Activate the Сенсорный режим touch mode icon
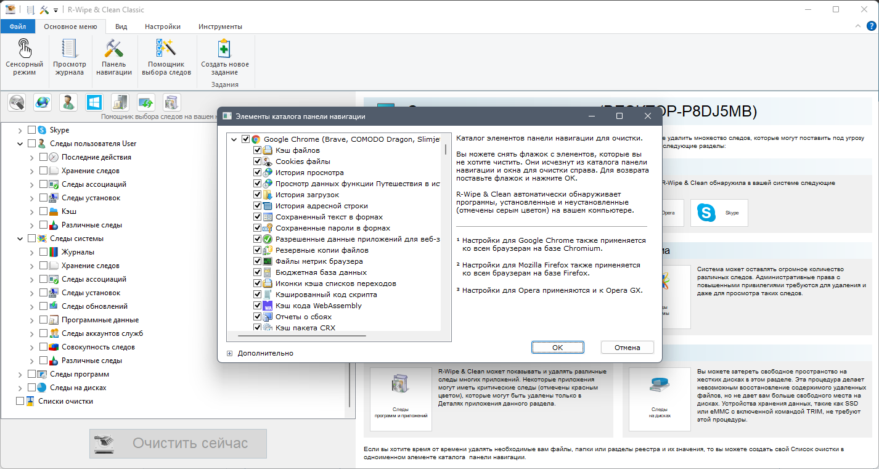The image size is (879, 469). 24,49
